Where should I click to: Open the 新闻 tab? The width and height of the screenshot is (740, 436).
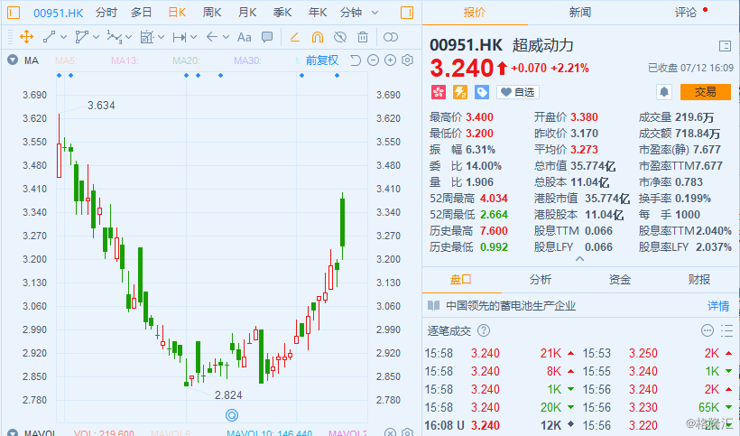(580, 13)
